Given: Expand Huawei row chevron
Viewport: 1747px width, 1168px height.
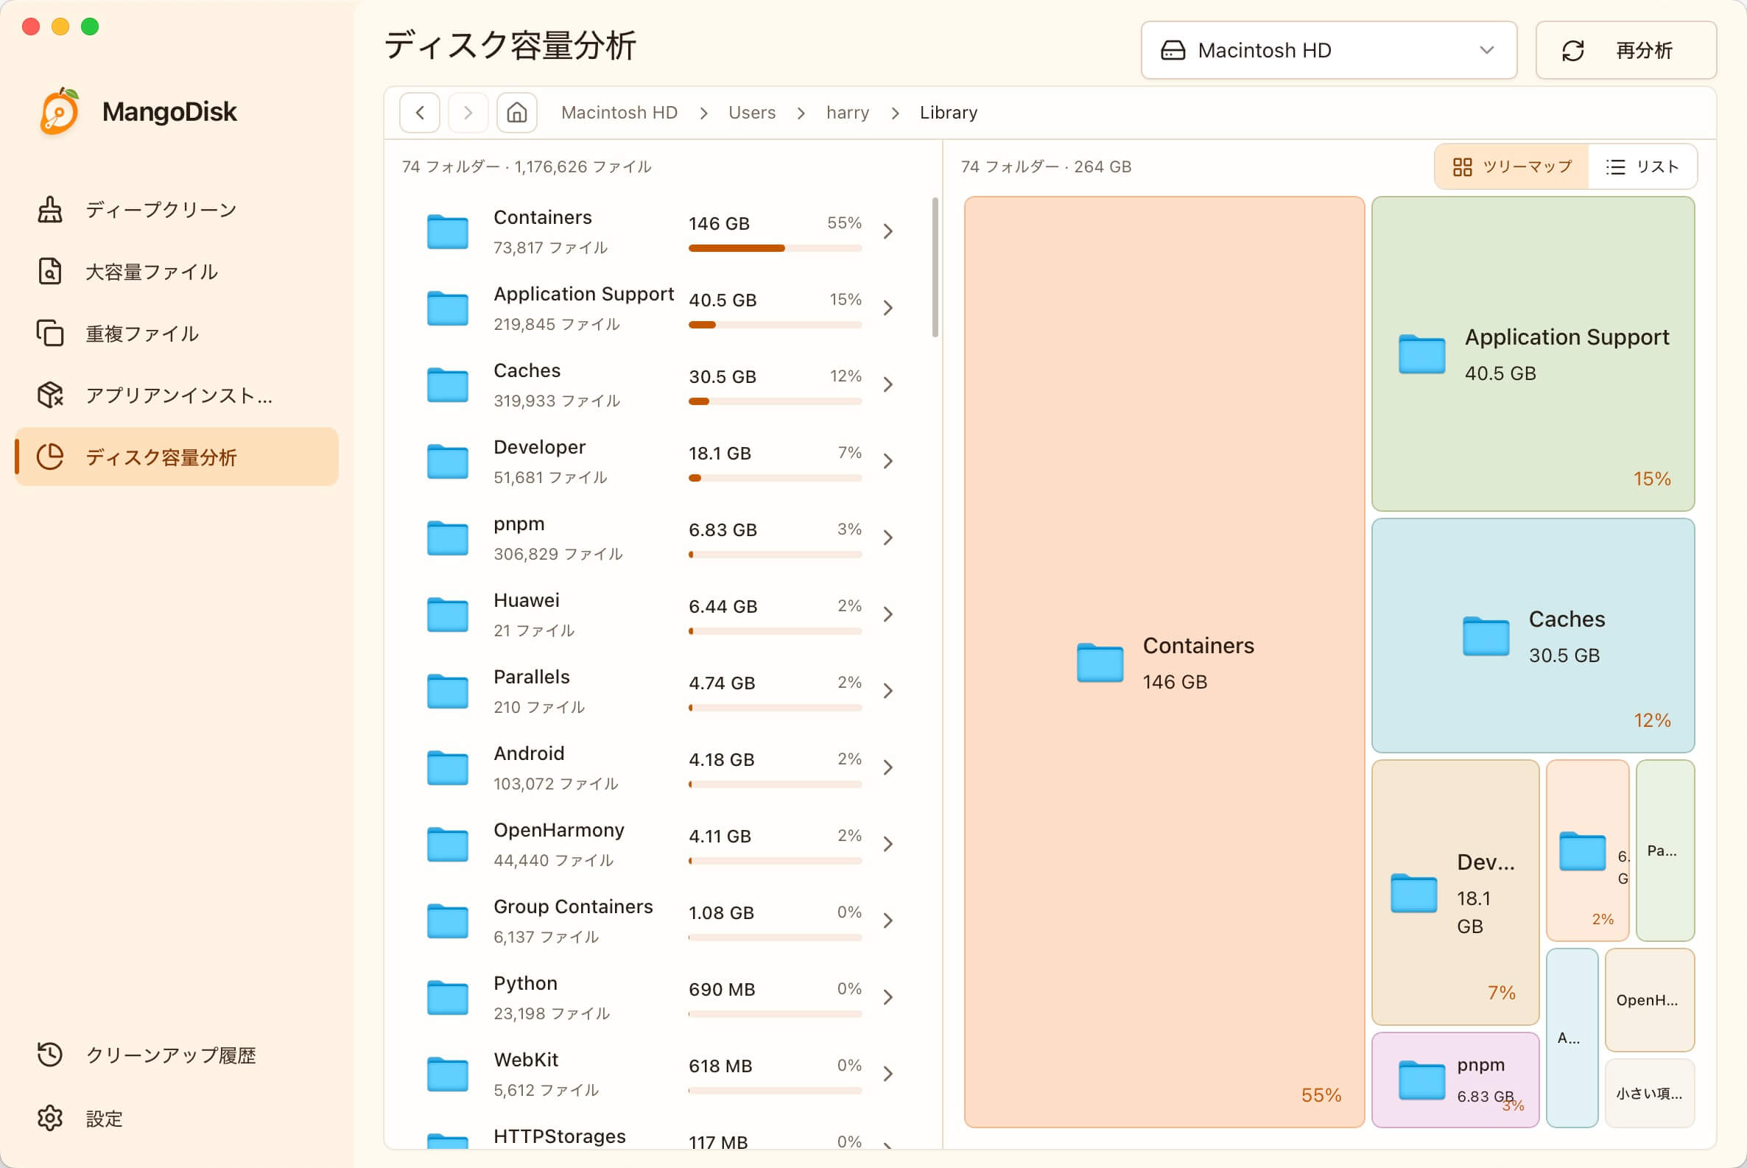Looking at the screenshot, I should click(887, 614).
